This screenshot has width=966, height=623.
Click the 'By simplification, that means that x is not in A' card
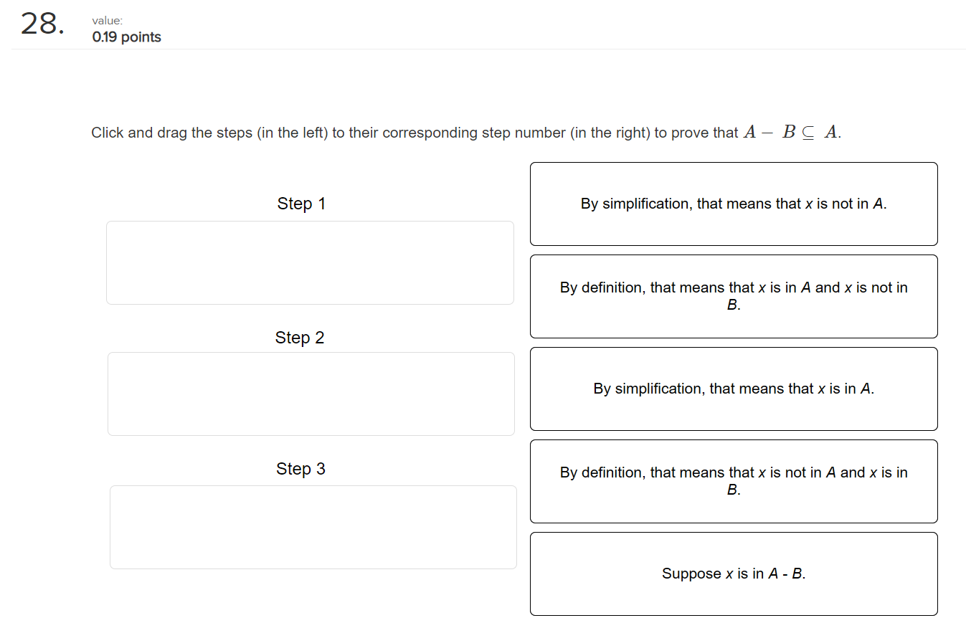(733, 204)
